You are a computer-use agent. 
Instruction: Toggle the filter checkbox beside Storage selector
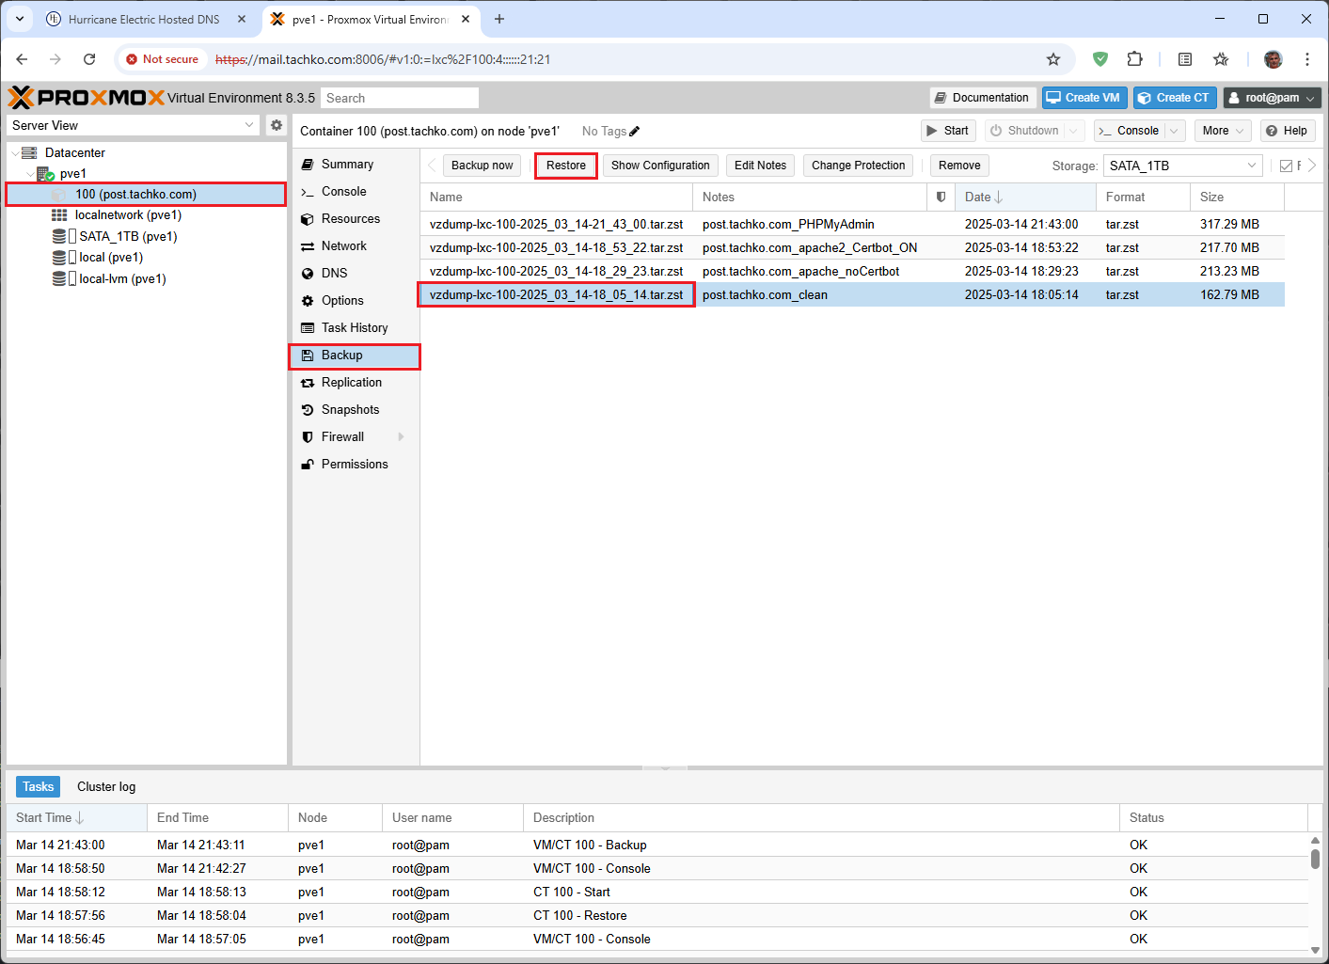(1286, 166)
